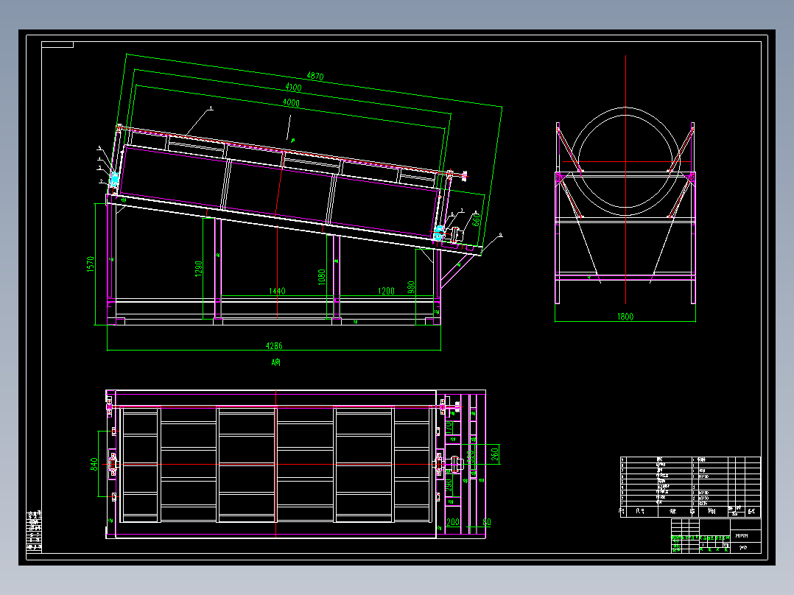Click the A向 view label
Image resolution: width=794 pixels, height=595 pixels.
pyautogui.click(x=275, y=362)
